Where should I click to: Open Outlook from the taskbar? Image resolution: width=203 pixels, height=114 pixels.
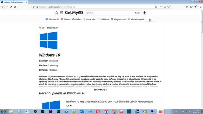point(82,111)
